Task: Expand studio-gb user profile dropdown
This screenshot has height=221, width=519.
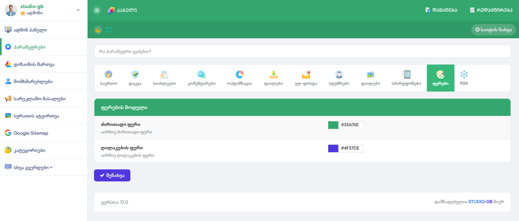Action: 78,10
